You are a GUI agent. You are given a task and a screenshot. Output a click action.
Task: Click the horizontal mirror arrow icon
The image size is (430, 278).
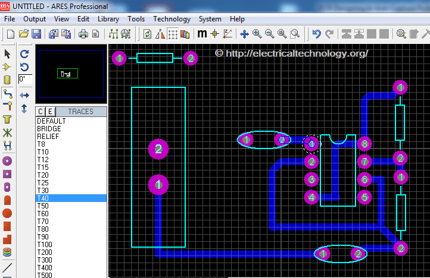pyautogui.click(x=24, y=95)
